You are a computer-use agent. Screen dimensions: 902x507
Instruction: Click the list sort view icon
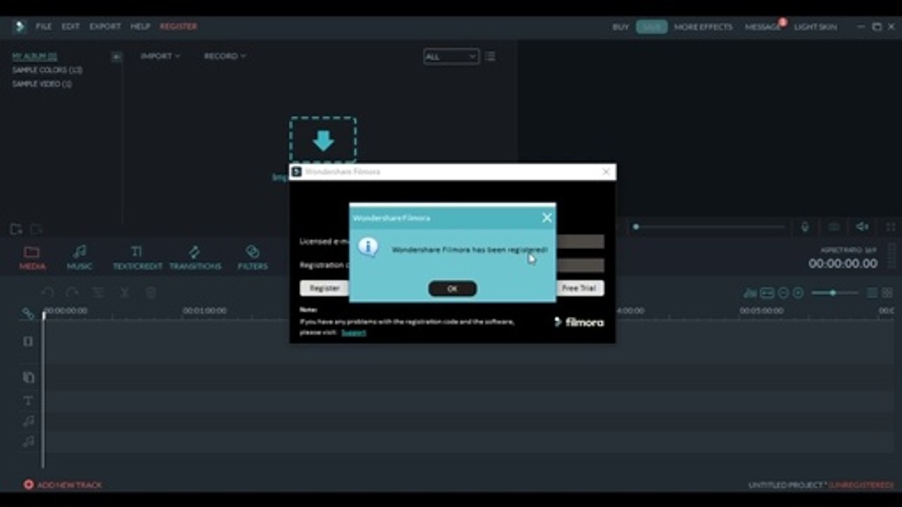[490, 56]
